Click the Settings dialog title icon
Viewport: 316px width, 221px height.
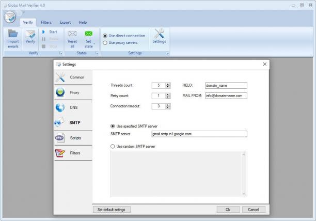tap(58, 65)
